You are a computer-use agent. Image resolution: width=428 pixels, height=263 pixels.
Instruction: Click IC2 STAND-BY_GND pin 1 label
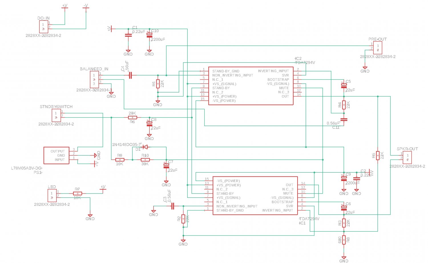(226, 71)
